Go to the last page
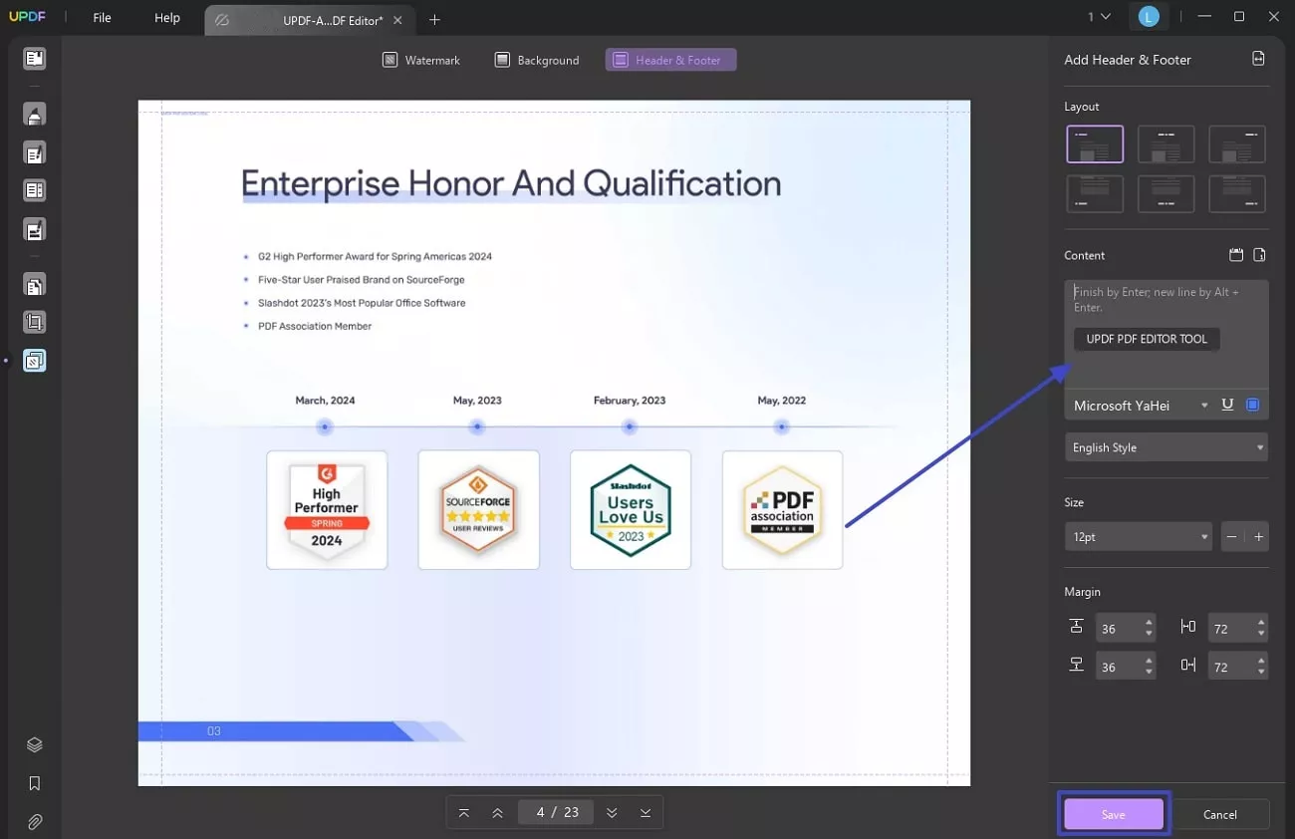Viewport: 1295px width, 839px height. click(x=646, y=812)
